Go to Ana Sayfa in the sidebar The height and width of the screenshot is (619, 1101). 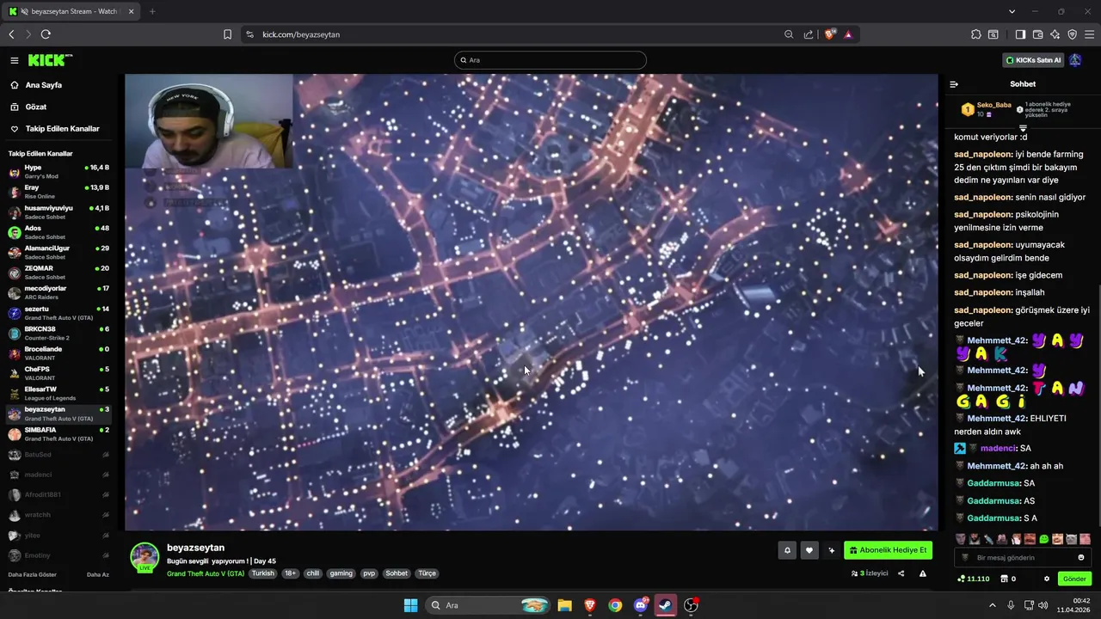coord(44,85)
